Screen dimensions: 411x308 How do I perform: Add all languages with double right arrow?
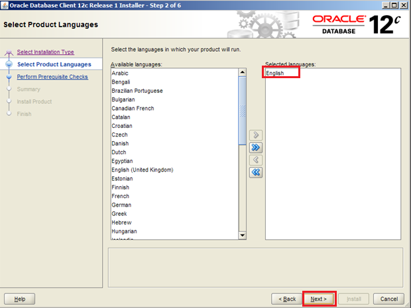[256, 148]
